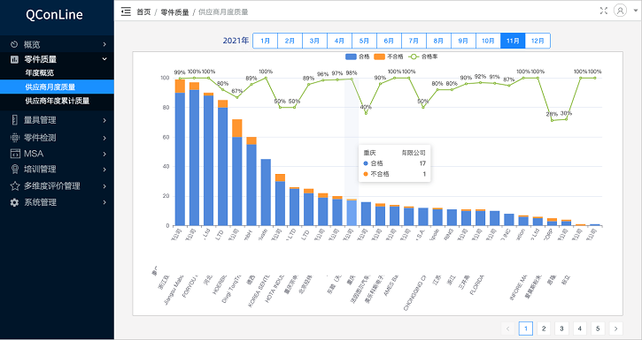Expand the 系统管理 chevron
The height and width of the screenshot is (340, 642).
(x=104, y=202)
